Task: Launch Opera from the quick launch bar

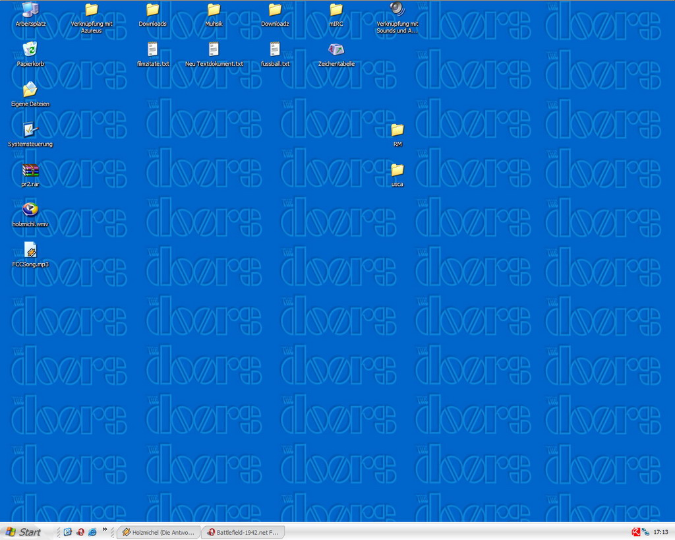Action: pos(80,532)
